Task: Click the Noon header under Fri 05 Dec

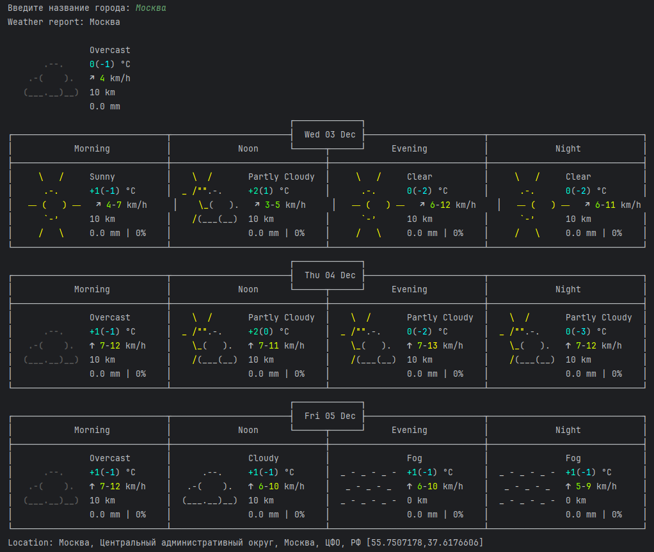Action: 248,430
